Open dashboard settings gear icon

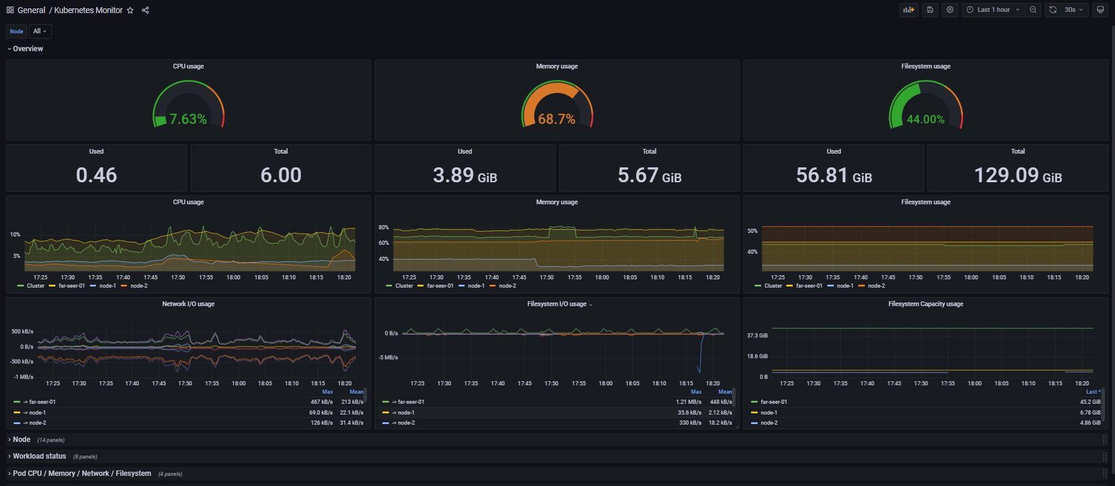click(x=950, y=10)
